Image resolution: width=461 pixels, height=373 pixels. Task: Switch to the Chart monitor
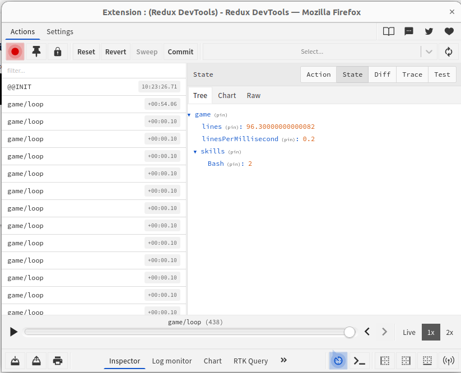point(212,361)
